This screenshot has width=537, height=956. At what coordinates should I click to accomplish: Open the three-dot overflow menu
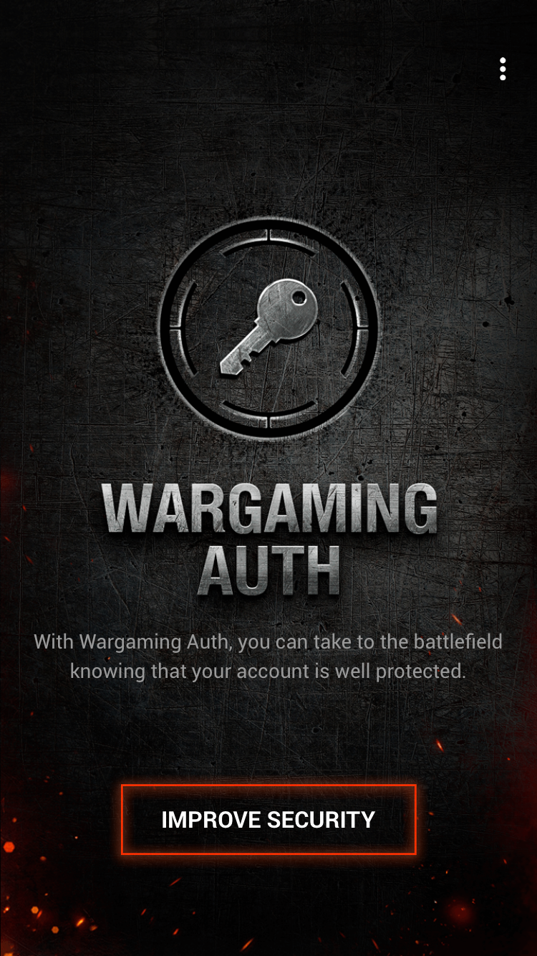[x=503, y=69]
